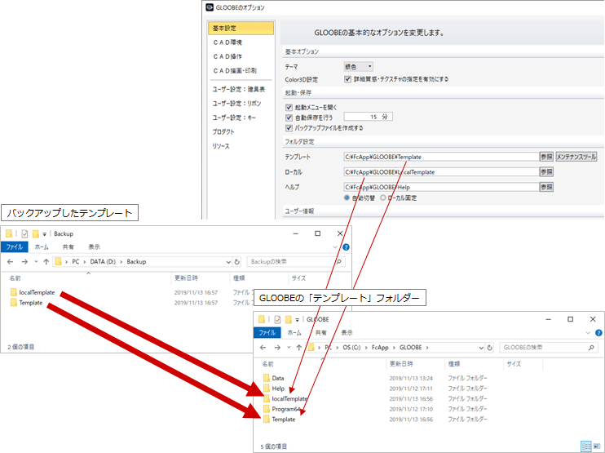Click 参照 button for ヘルプ path
Screen dimensions: 605x453
(546, 187)
